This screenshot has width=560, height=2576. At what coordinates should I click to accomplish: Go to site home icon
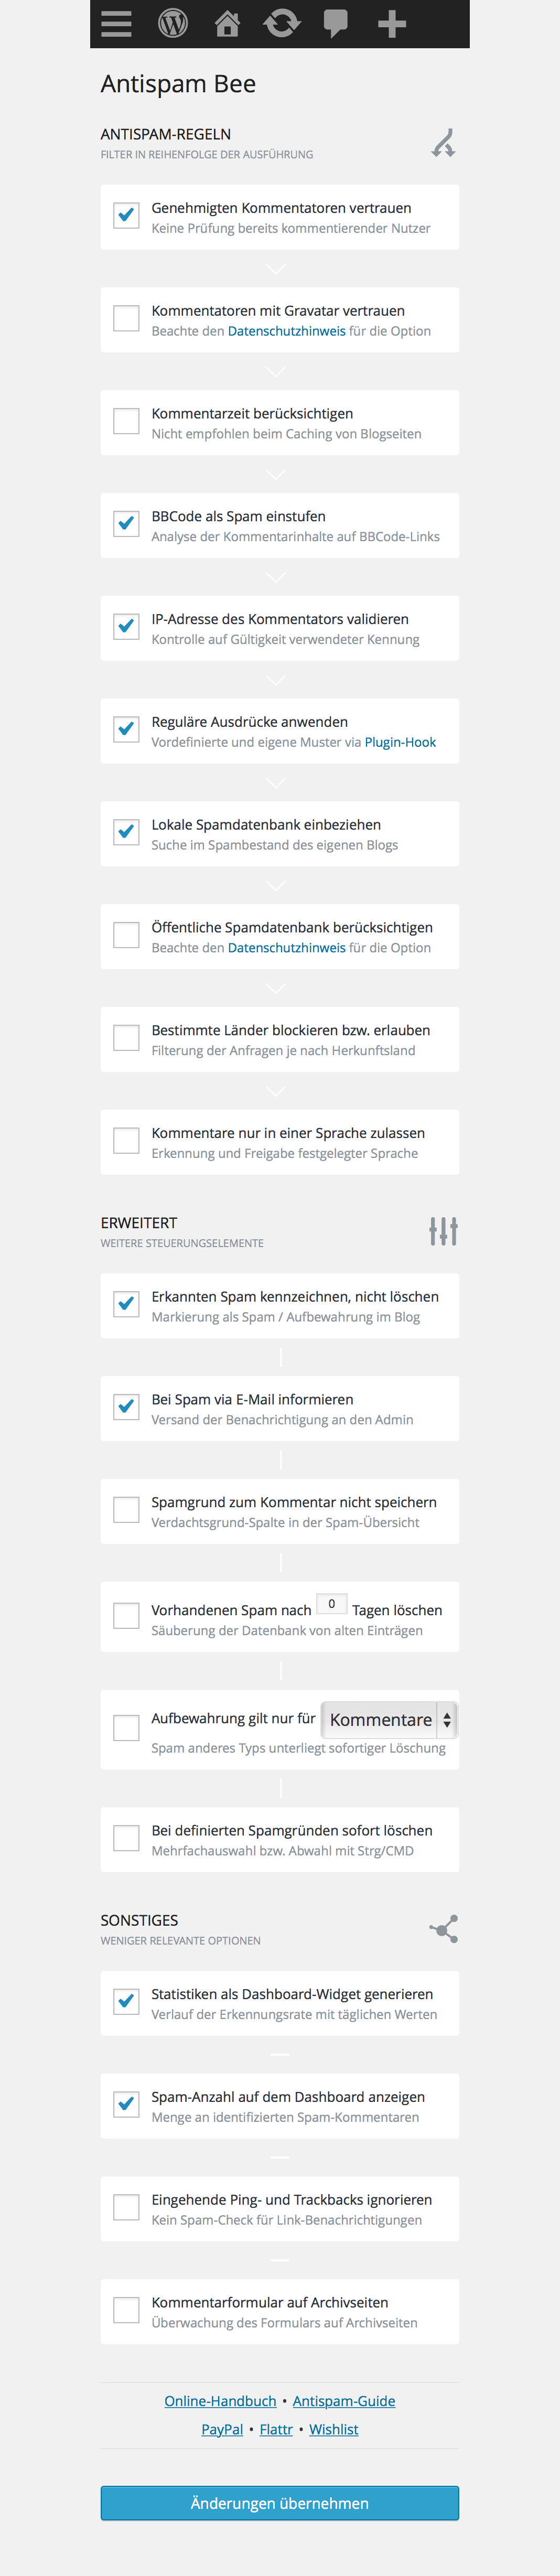[x=227, y=23]
